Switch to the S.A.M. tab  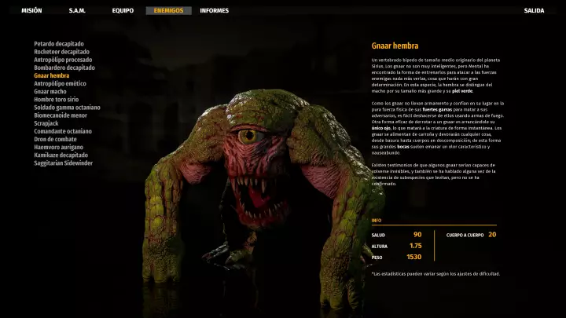click(77, 11)
